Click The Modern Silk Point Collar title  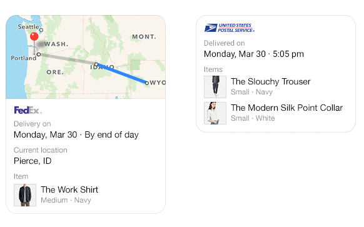(286, 108)
